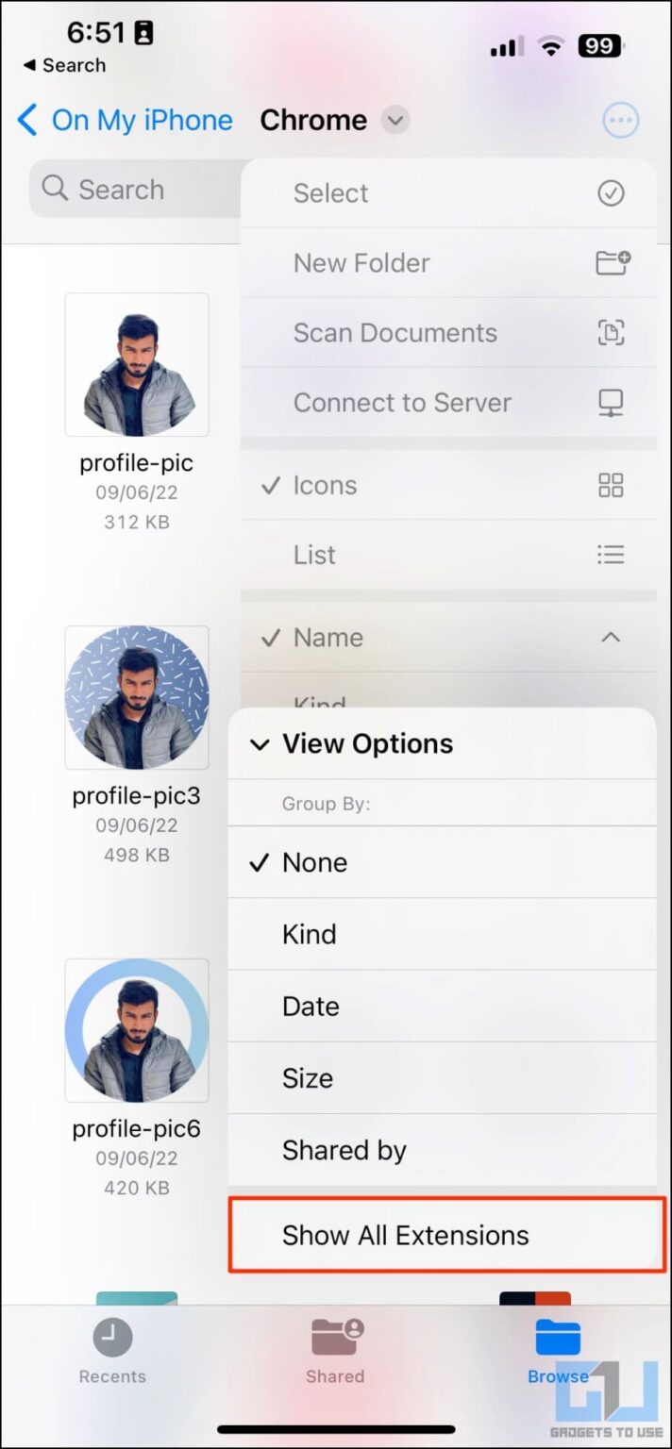
Task: Open the profile-pic6 image thumbnail
Action: point(137,1030)
